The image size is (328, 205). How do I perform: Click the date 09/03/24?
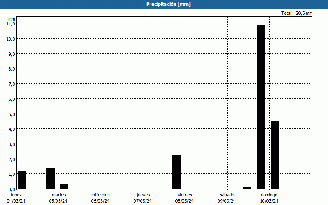227,201
